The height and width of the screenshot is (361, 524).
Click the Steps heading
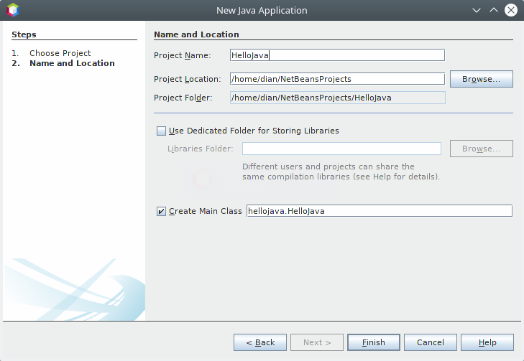(24, 34)
